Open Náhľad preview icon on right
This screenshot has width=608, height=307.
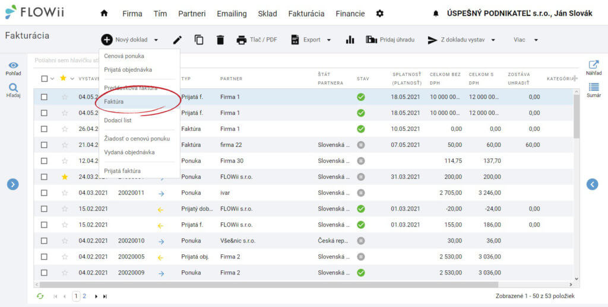point(593,65)
